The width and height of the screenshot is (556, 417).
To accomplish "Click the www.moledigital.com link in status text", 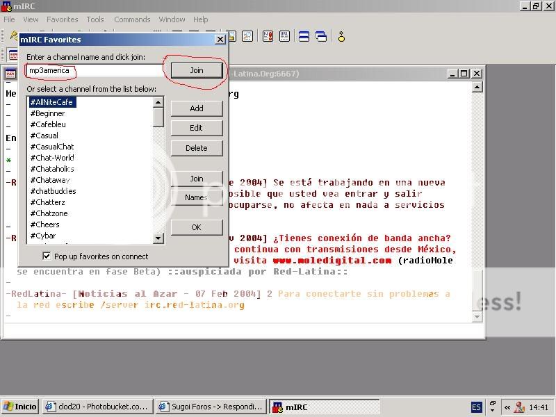I will point(332,260).
